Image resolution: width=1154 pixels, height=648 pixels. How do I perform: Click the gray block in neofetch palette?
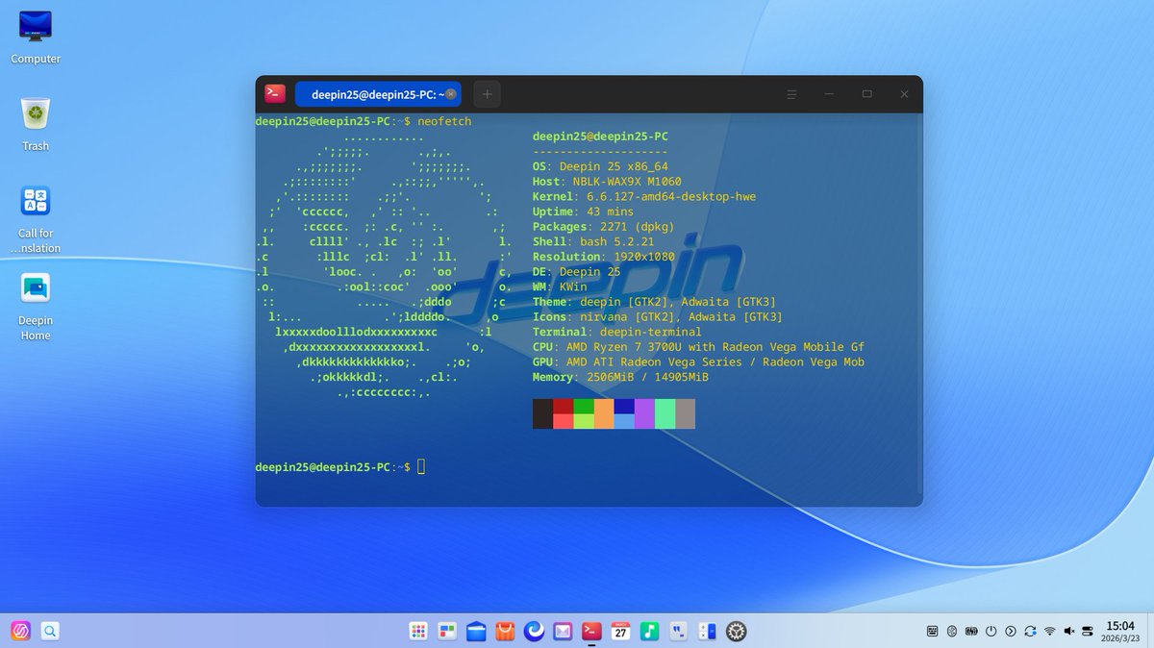click(685, 413)
